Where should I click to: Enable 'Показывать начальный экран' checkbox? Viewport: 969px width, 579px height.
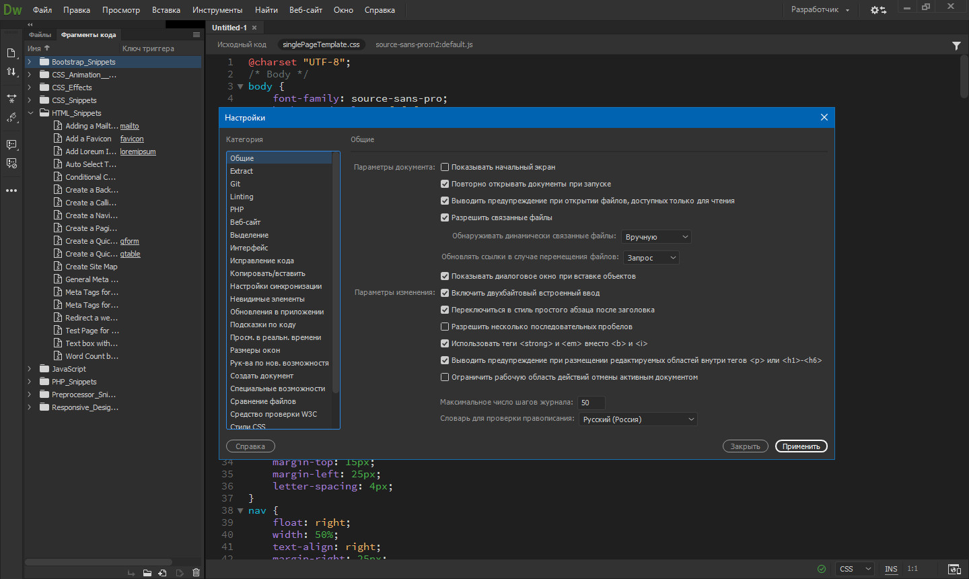click(x=445, y=167)
